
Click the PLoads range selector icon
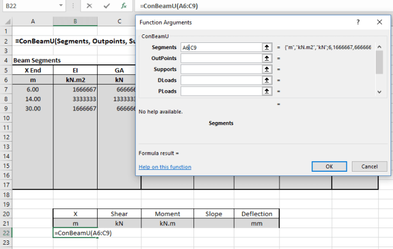tap(267, 91)
